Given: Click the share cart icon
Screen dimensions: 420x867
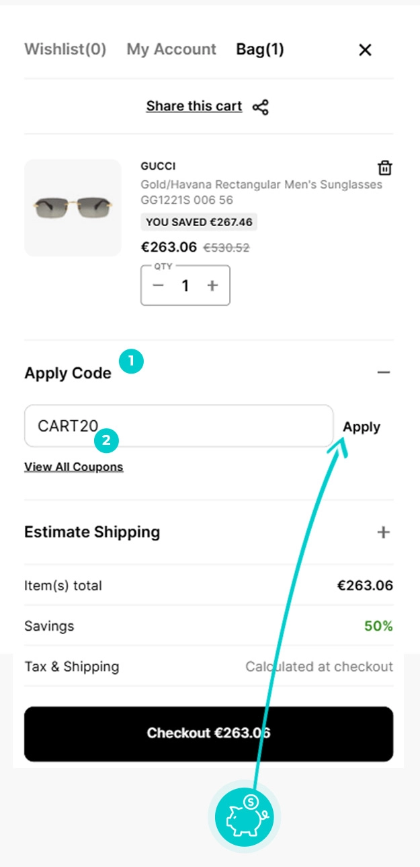Looking at the screenshot, I should 261,107.
